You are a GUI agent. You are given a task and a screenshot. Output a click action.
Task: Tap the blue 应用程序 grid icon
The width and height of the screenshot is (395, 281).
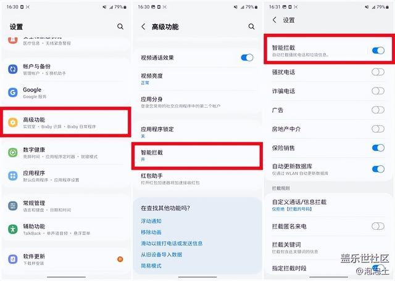coord(13,176)
